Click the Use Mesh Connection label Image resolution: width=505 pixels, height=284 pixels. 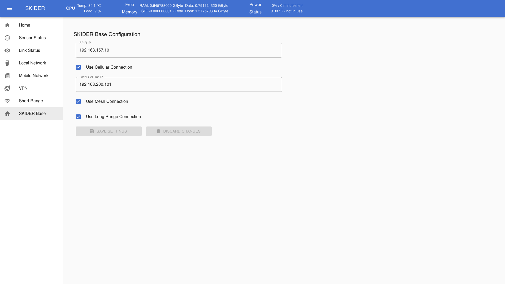coord(107,102)
